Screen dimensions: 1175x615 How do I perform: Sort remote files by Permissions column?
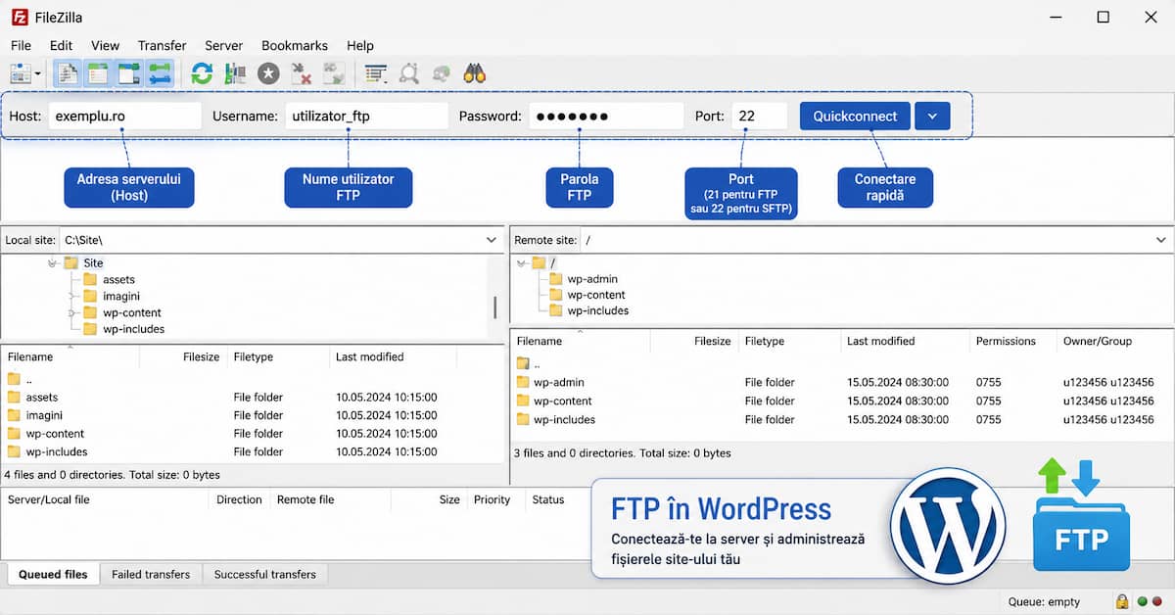[1006, 342]
